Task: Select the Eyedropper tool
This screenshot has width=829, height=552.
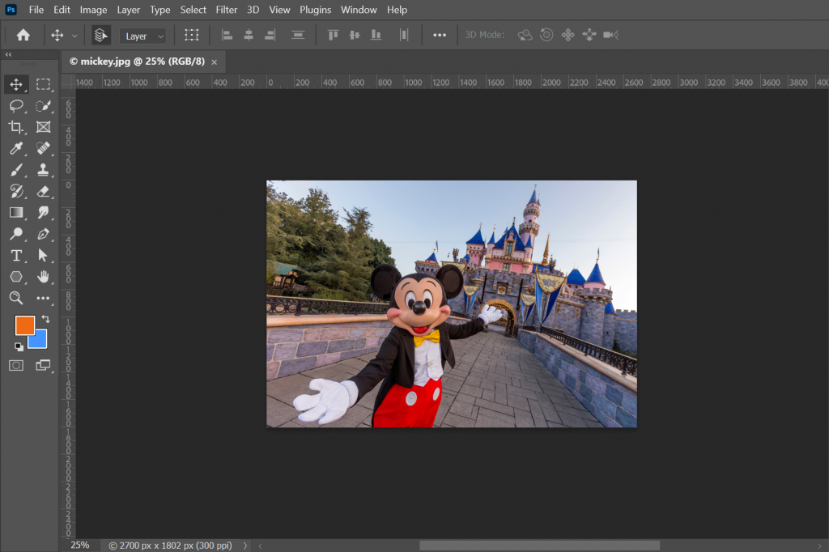Action: coord(16,148)
